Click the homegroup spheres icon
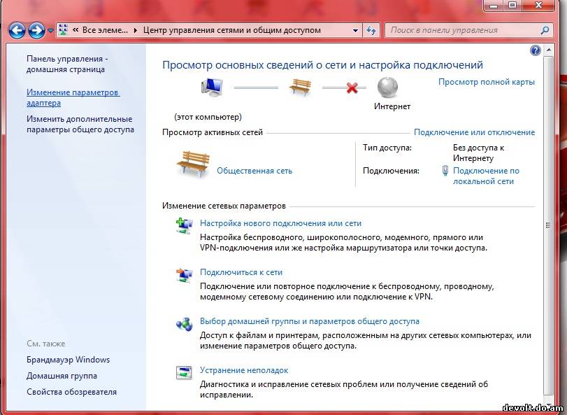The height and width of the screenshot is (415, 567). 185,323
